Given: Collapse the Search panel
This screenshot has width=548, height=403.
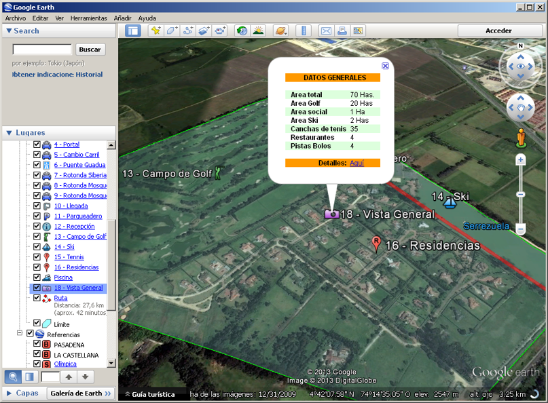Looking at the screenshot, I should tap(9, 31).
